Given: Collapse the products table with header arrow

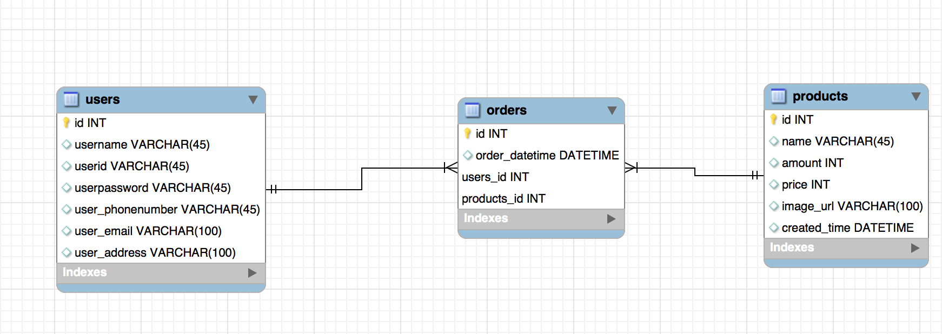Looking at the screenshot, I should [916, 97].
